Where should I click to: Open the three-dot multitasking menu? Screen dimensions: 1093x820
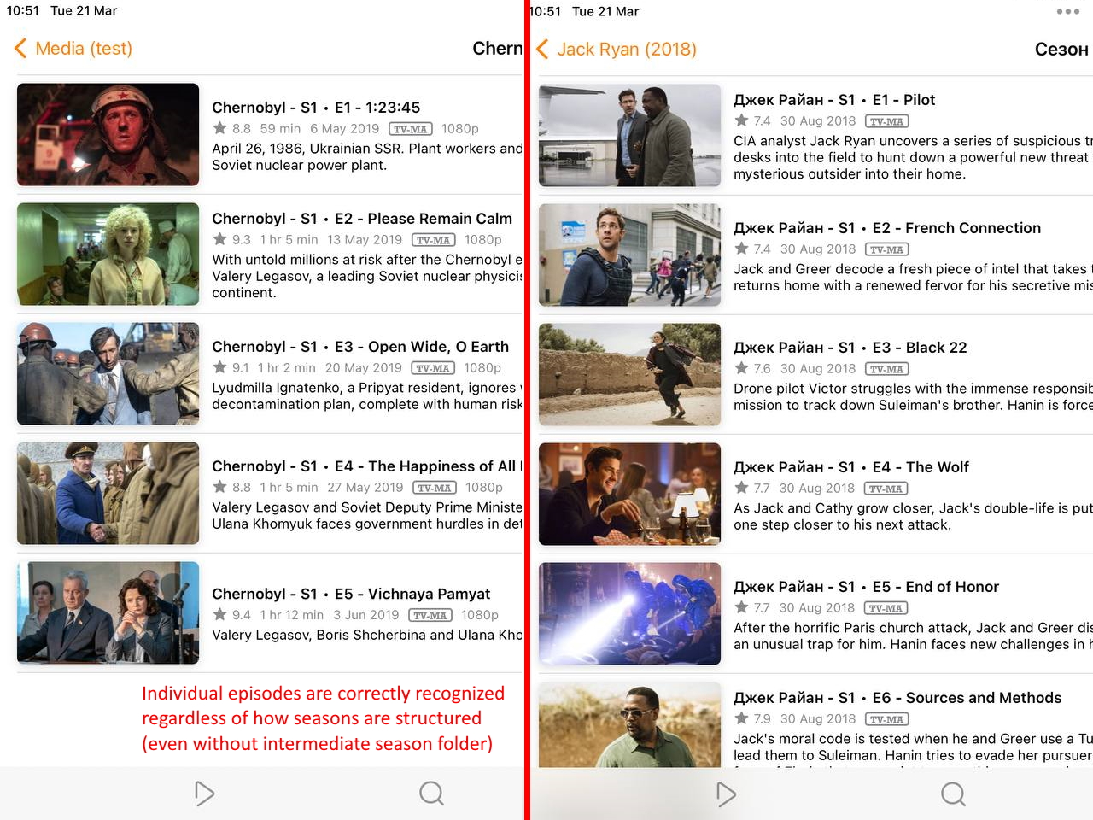(1068, 12)
